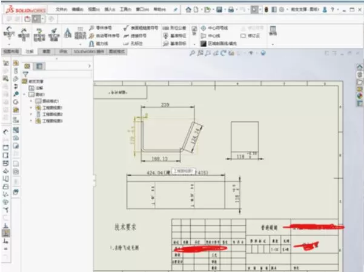Image resolution: width=364 pixels, height=272 pixels.
Task: Click the Model Items button in the ribbon
Action: [24, 34]
